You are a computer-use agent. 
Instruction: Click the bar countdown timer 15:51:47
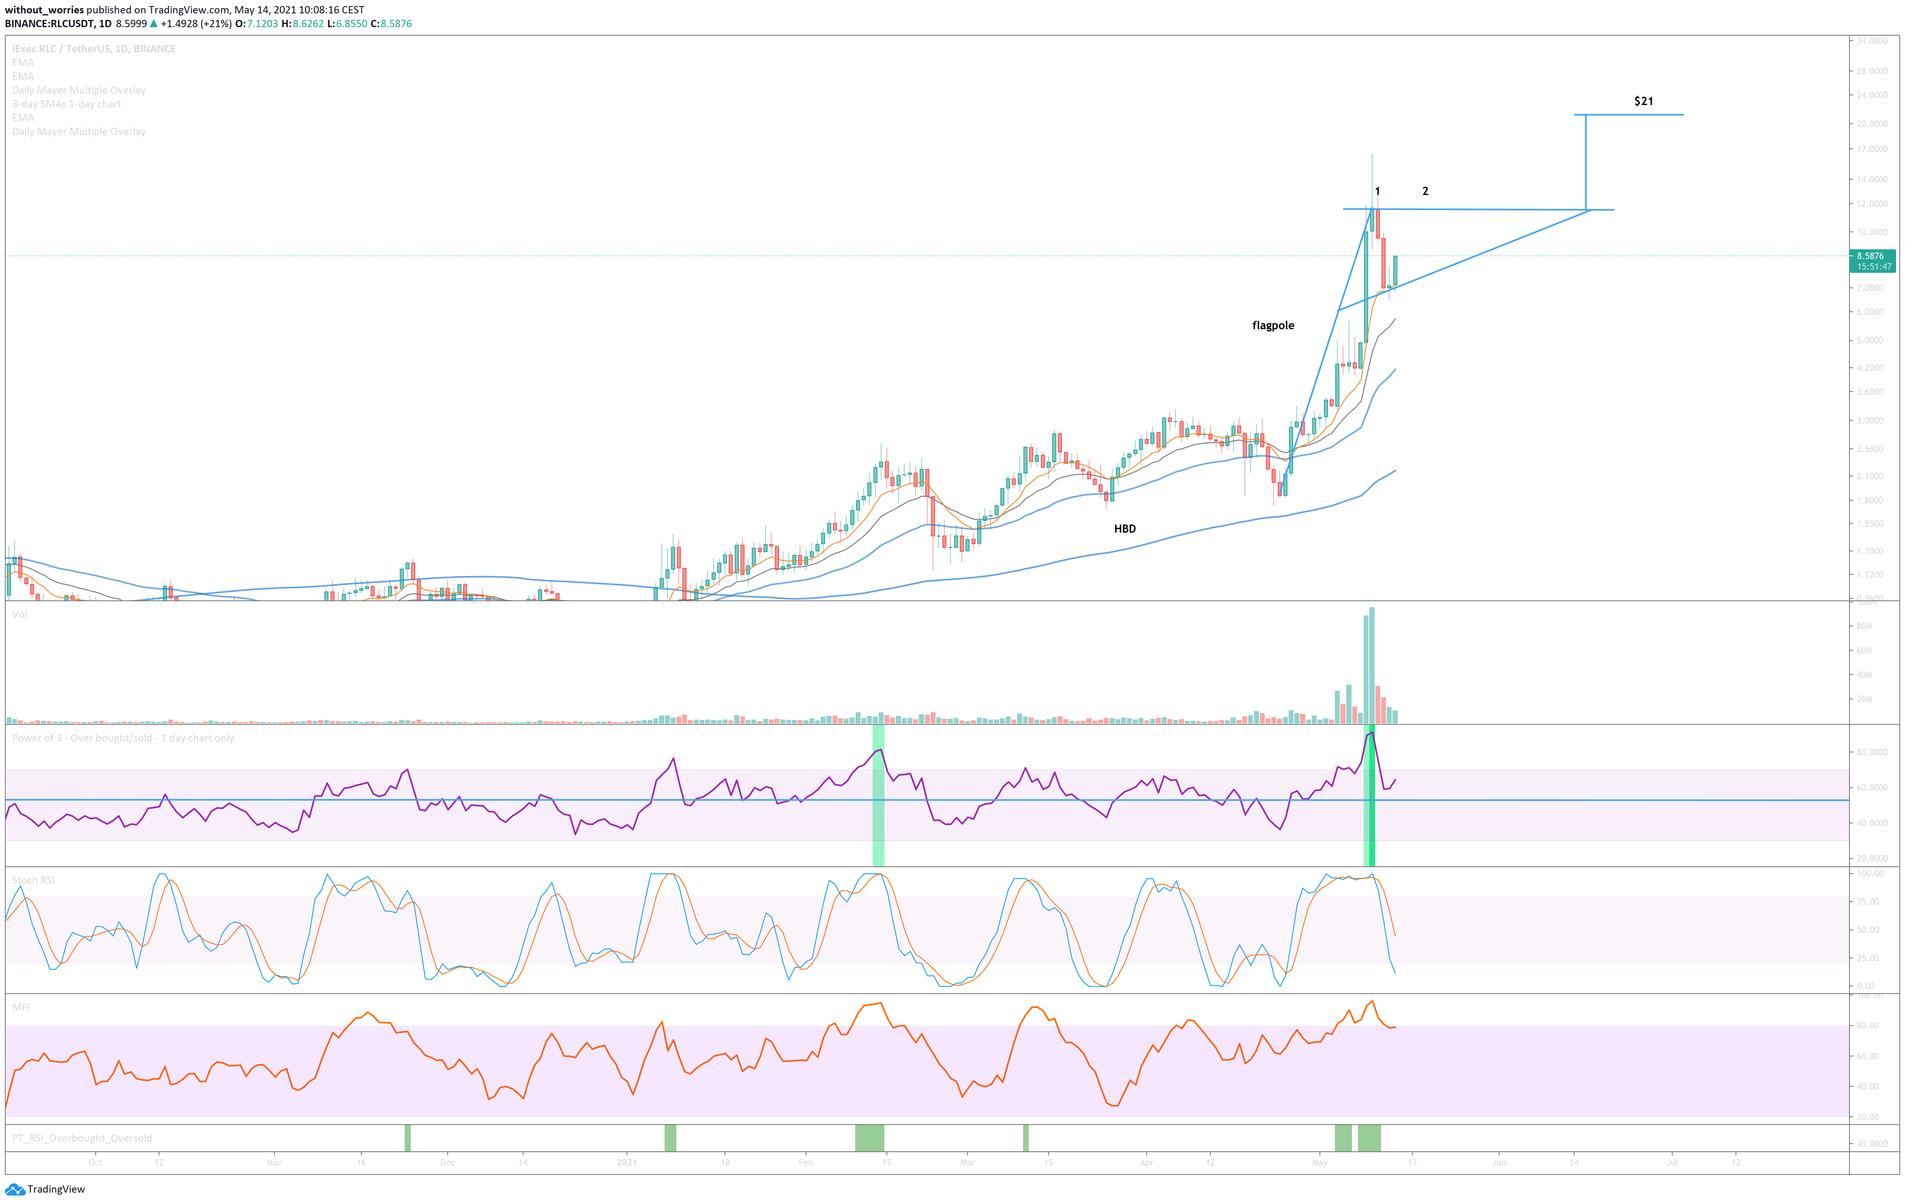click(x=1874, y=267)
